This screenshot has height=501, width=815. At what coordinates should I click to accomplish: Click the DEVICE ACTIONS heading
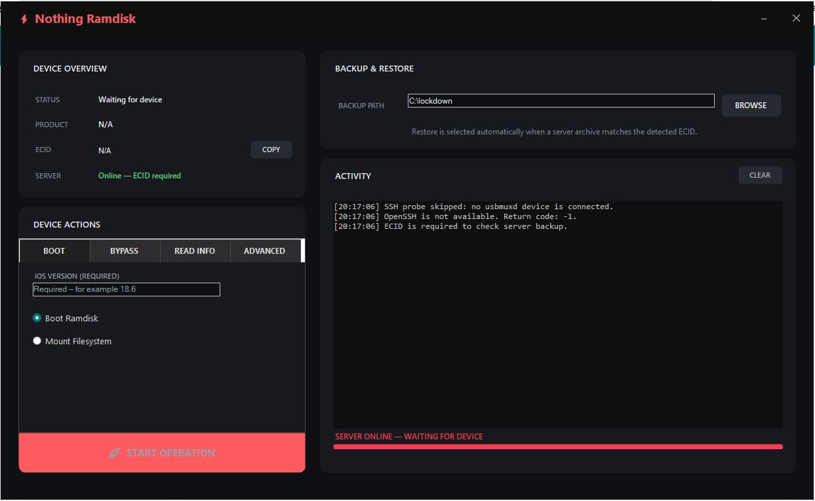[67, 224]
